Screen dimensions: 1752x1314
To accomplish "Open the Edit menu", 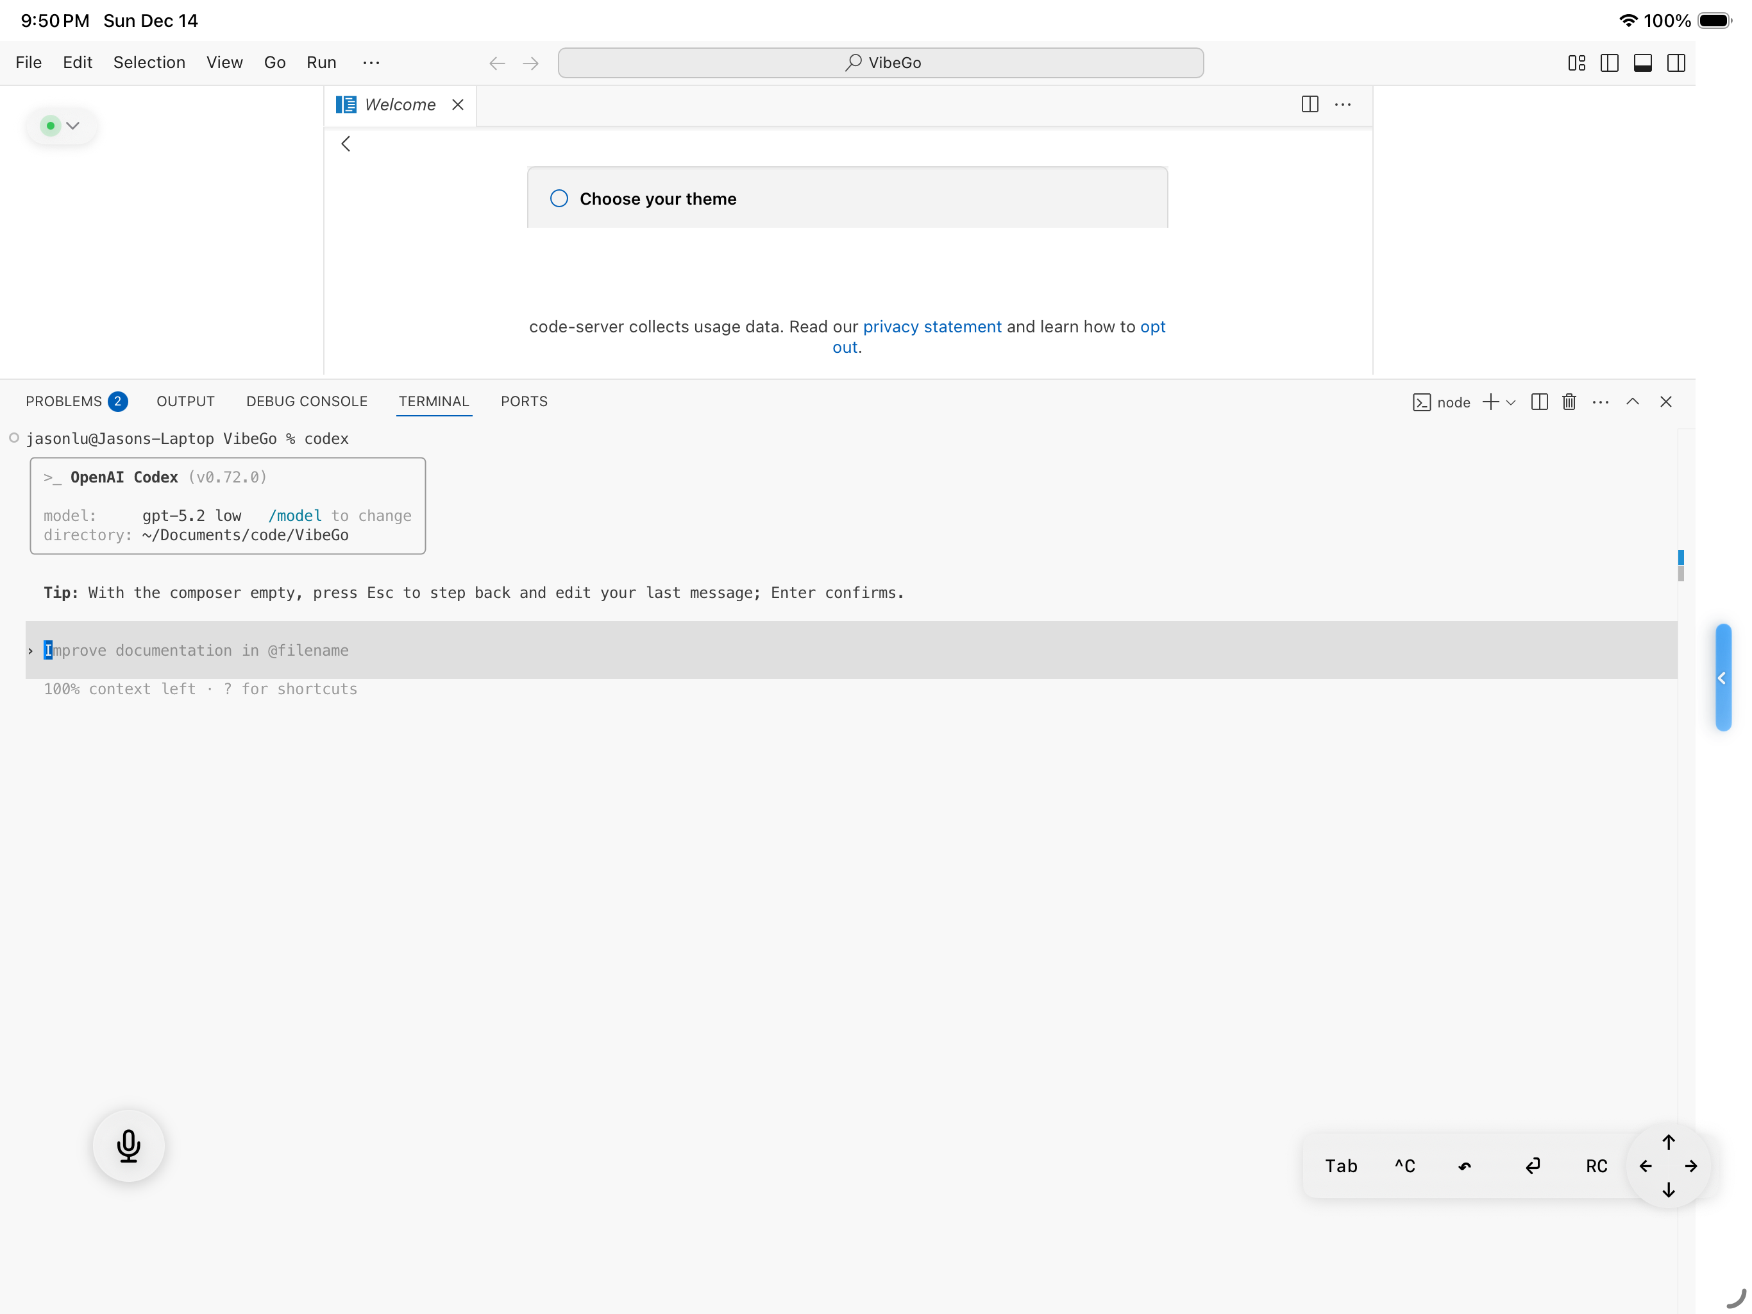I will pyautogui.click(x=78, y=63).
